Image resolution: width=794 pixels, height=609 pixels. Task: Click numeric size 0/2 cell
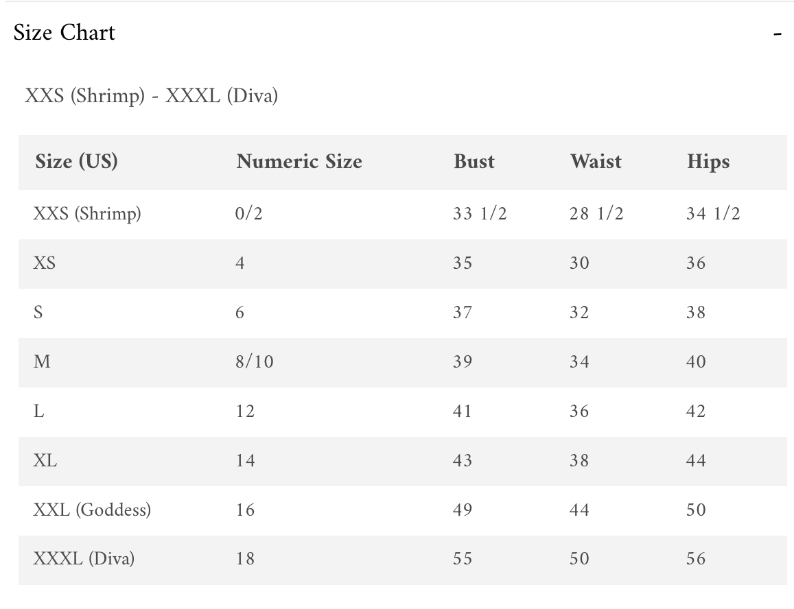point(248,214)
